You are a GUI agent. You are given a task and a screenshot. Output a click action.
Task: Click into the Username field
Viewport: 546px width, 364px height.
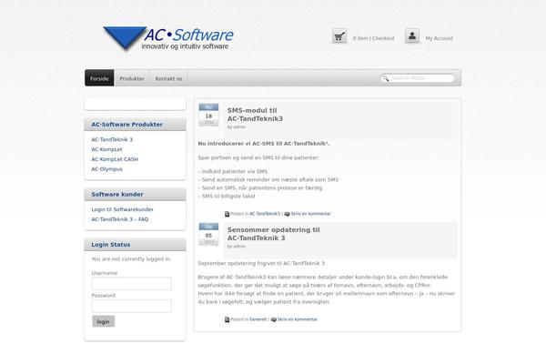click(132, 284)
